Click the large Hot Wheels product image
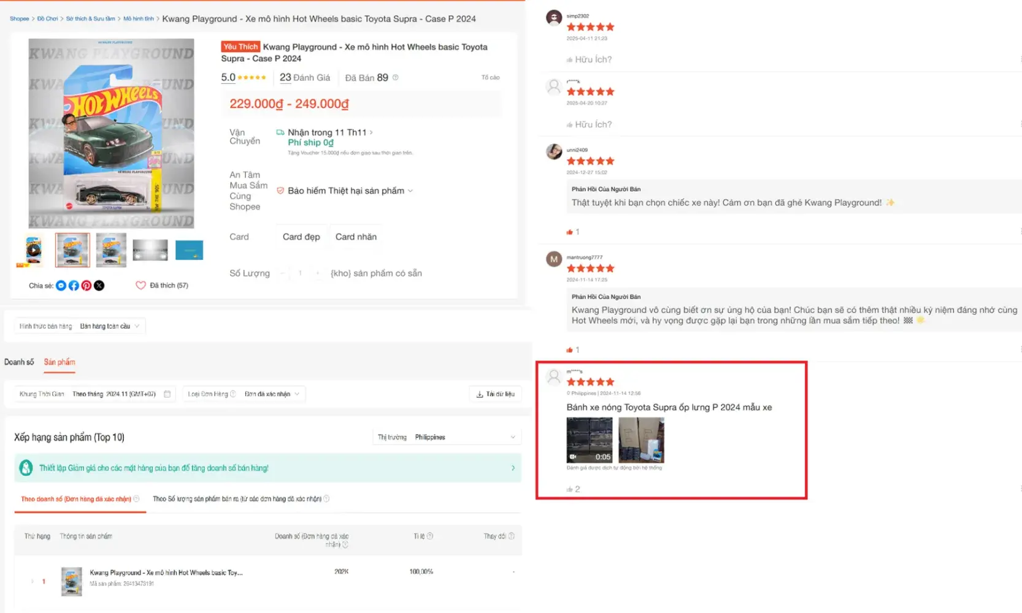 tap(111, 134)
